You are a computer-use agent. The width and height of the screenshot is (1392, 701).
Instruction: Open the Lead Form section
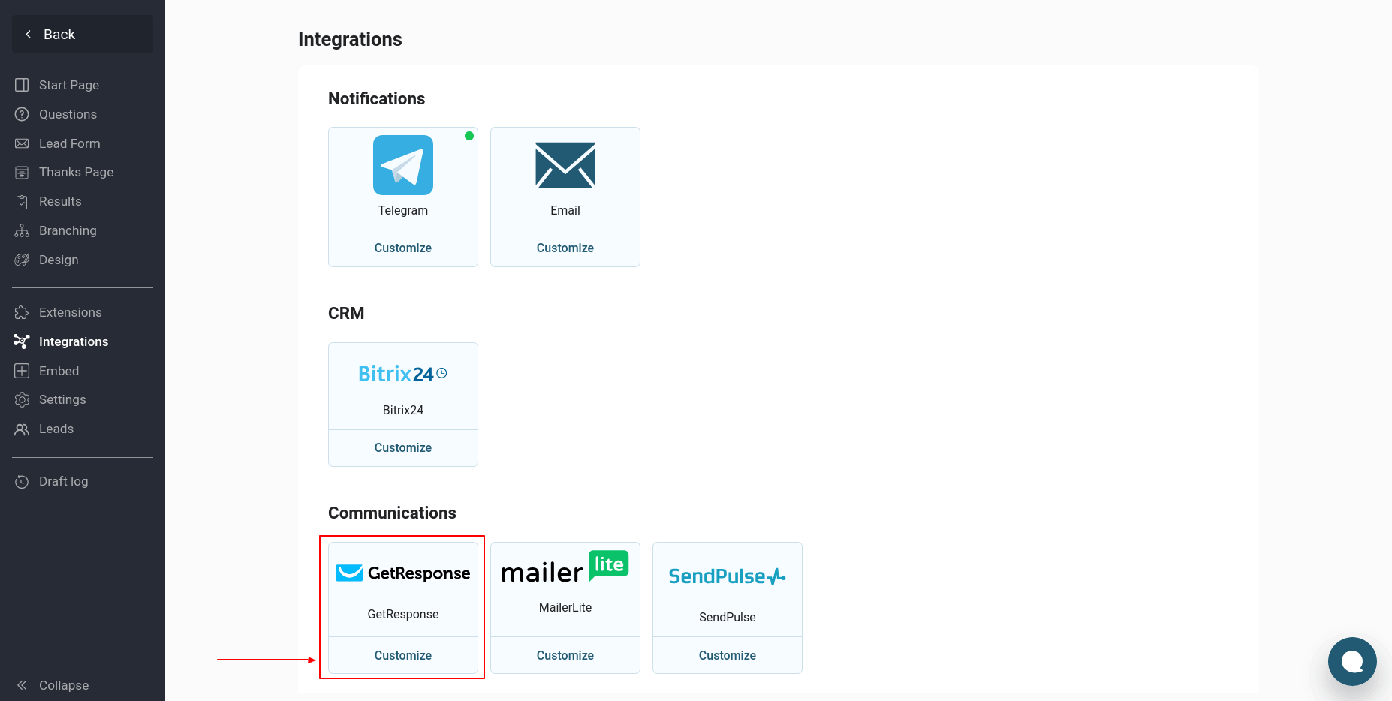pos(69,143)
